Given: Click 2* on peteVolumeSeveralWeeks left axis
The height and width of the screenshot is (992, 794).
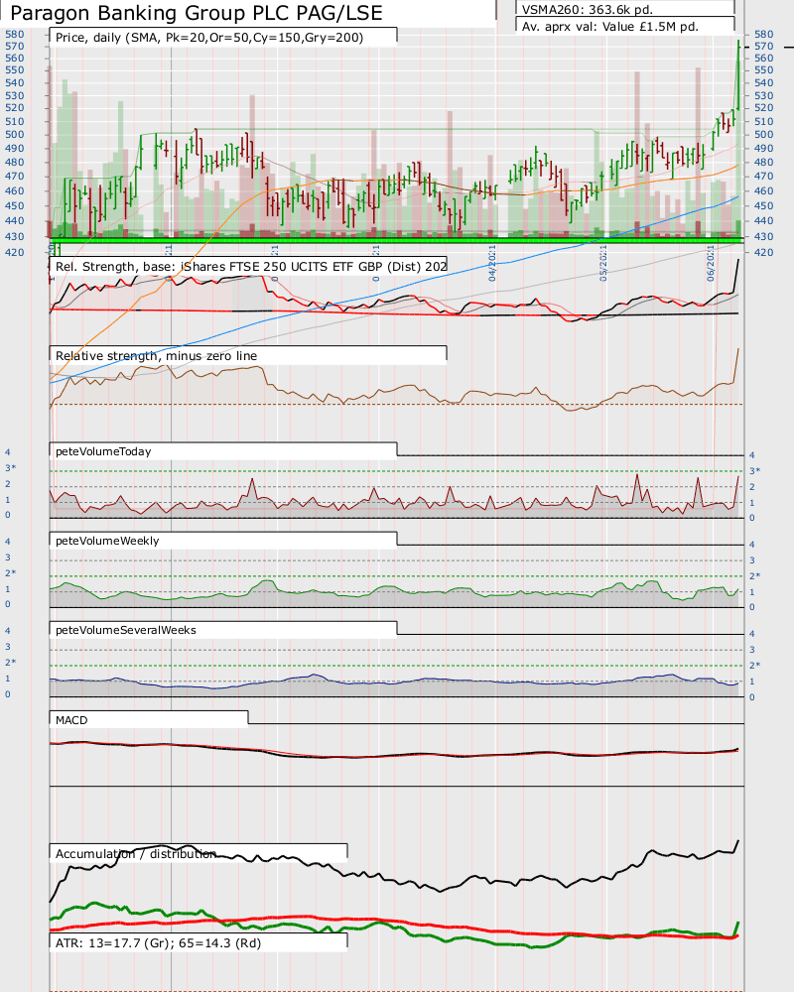Looking at the screenshot, I should tap(10, 663).
